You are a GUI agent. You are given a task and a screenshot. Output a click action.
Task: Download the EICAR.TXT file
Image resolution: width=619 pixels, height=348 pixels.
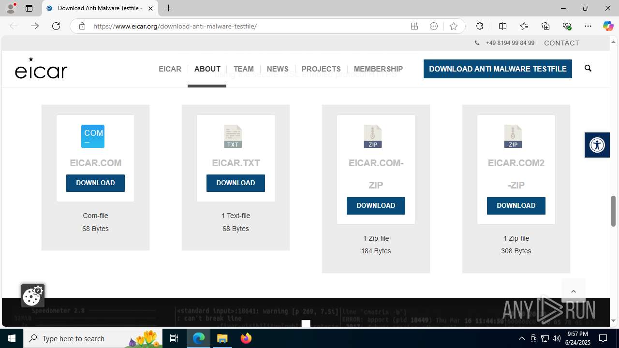tap(236, 183)
